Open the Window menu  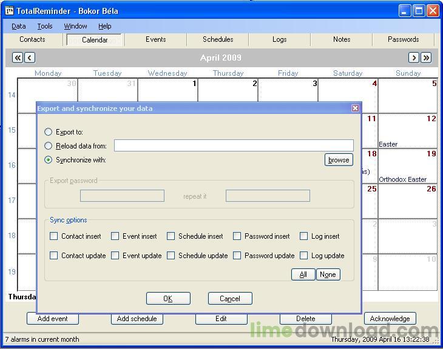click(75, 26)
